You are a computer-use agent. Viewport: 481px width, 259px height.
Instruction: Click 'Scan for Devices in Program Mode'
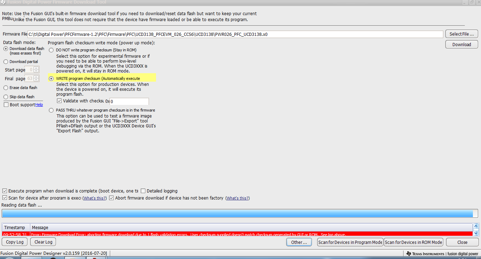(x=350, y=242)
